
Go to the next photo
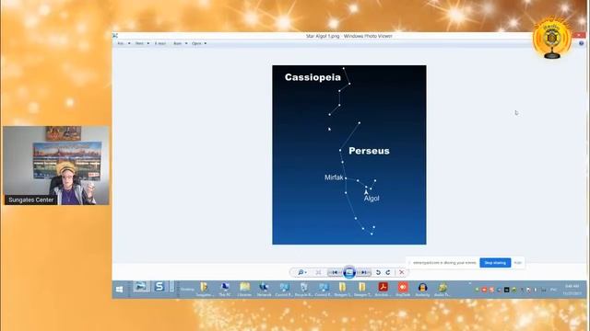[x=364, y=272]
